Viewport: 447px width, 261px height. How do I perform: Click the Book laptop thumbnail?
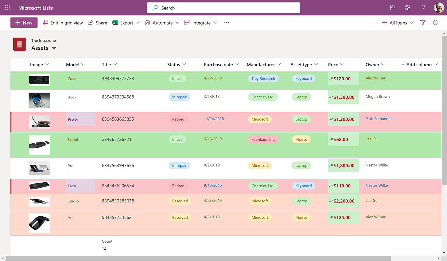click(39, 101)
